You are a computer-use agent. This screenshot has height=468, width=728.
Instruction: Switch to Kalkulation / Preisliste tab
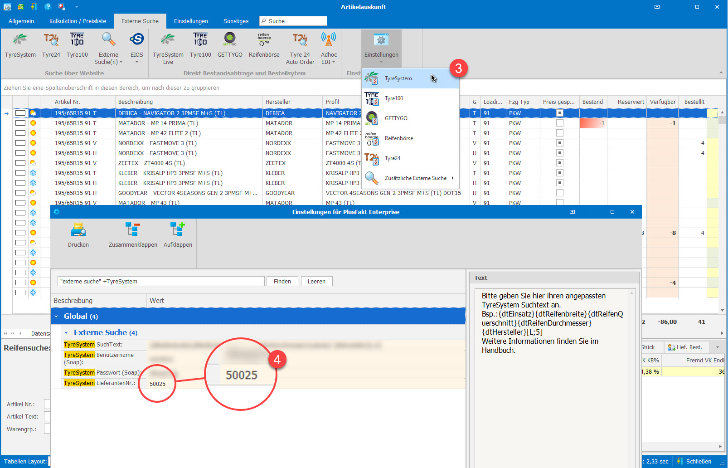78,21
